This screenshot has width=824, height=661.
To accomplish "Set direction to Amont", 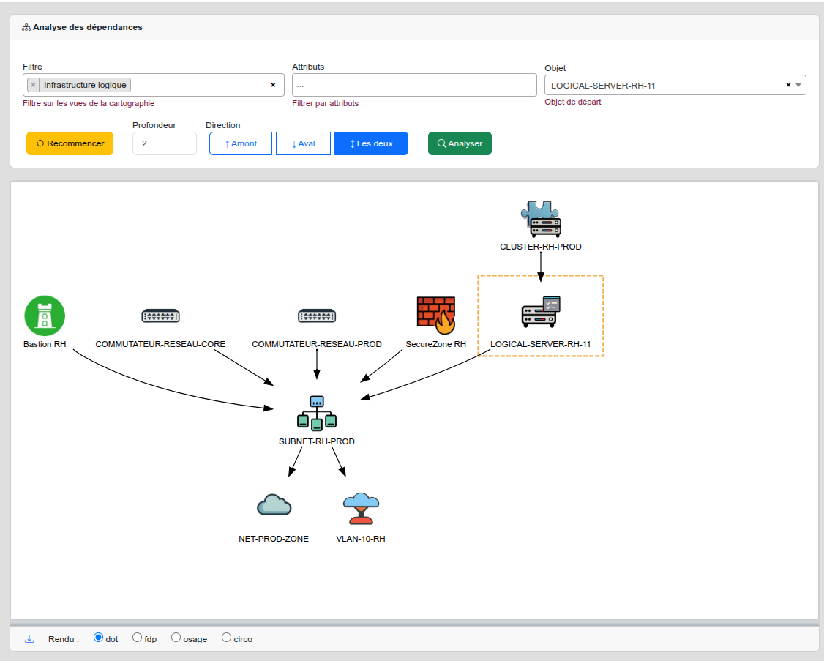I will (x=241, y=143).
